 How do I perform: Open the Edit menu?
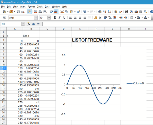pos(8,7)
